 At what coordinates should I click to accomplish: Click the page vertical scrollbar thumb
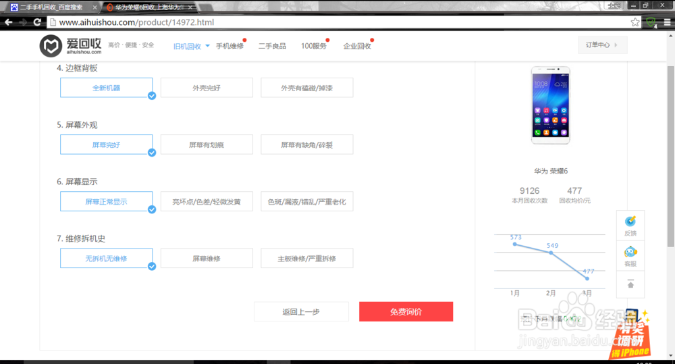pos(671,157)
